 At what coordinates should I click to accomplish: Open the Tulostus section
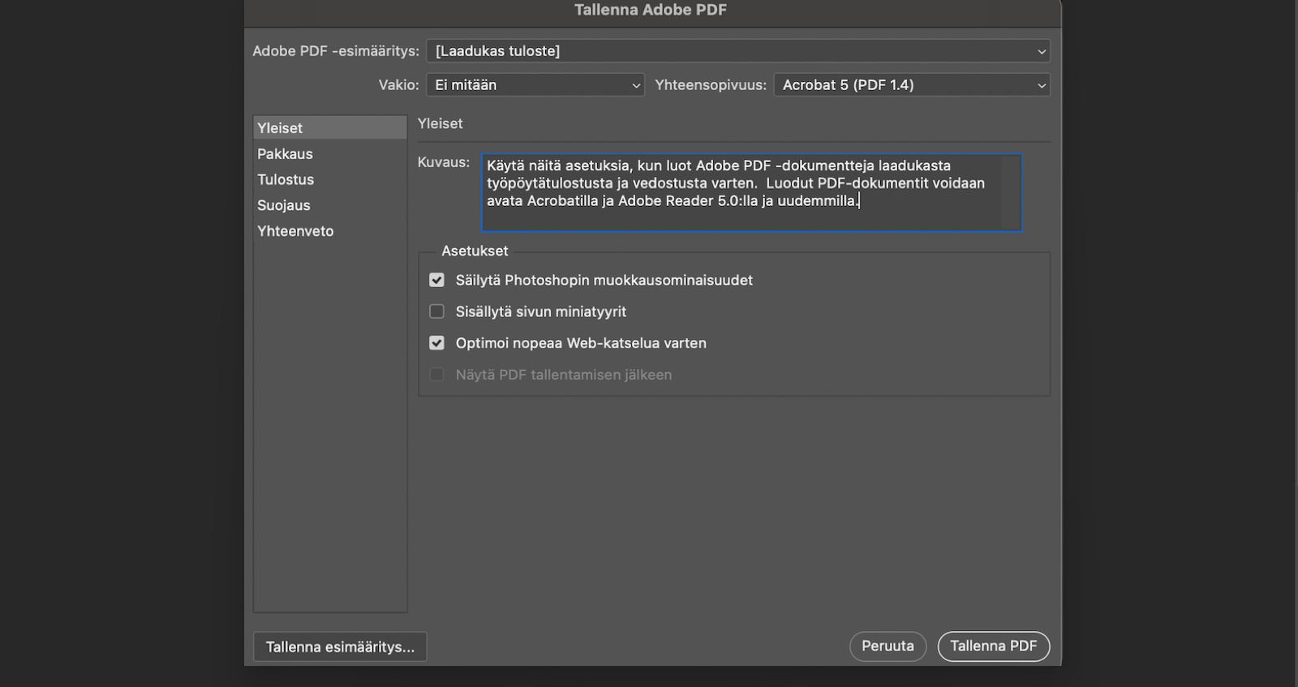click(x=286, y=180)
